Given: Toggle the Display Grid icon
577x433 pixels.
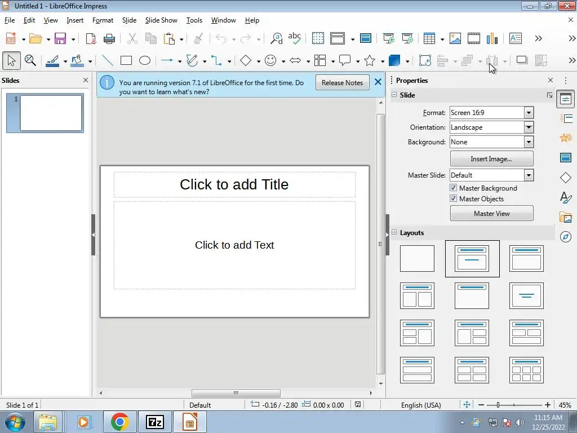Looking at the screenshot, I should (x=318, y=38).
